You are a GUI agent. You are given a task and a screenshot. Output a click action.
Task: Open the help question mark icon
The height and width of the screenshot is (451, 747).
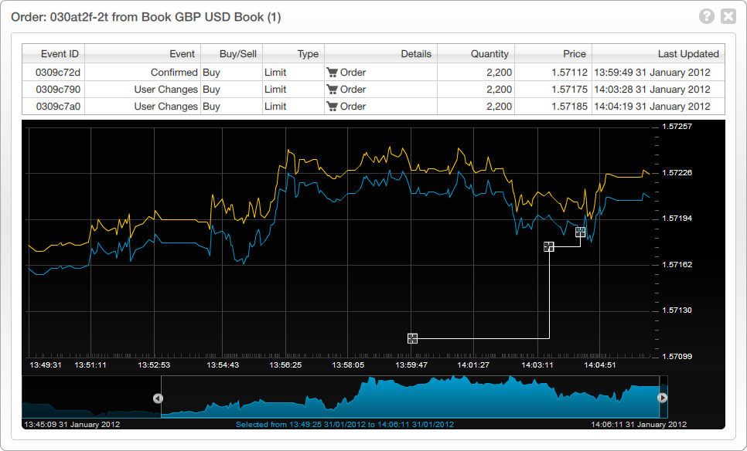click(x=706, y=16)
